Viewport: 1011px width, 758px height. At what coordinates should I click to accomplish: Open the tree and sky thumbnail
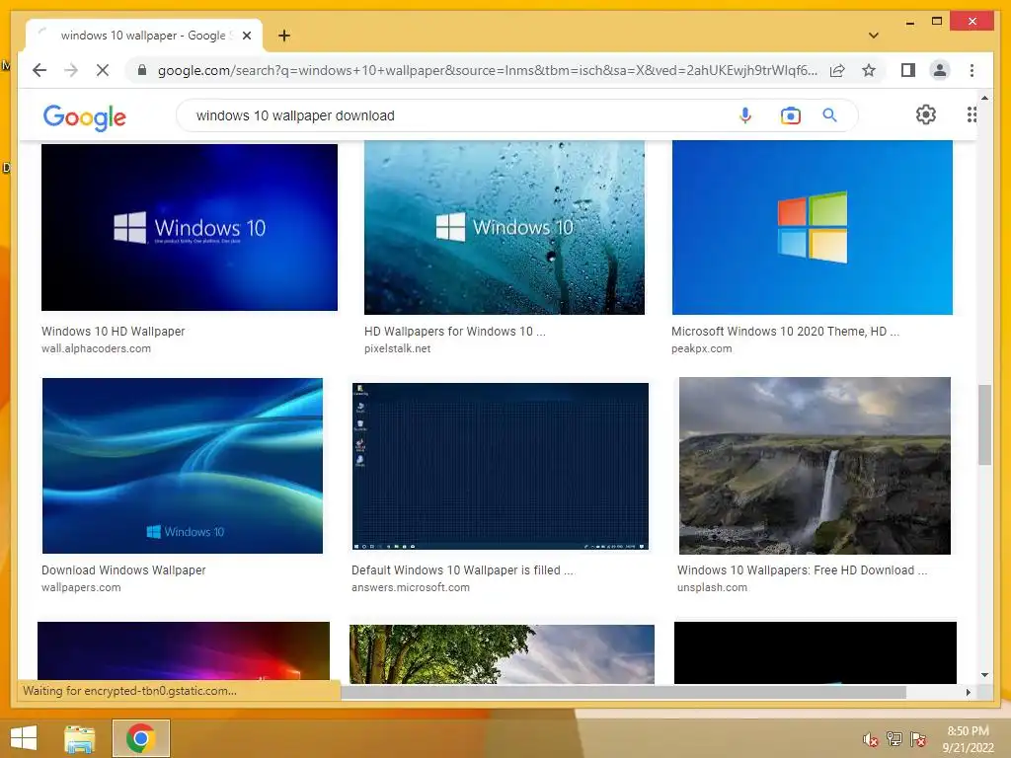[502, 653]
